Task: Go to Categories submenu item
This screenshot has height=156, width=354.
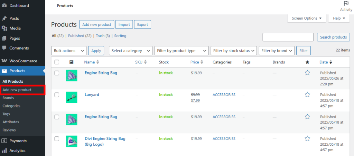Action: tap(11, 106)
